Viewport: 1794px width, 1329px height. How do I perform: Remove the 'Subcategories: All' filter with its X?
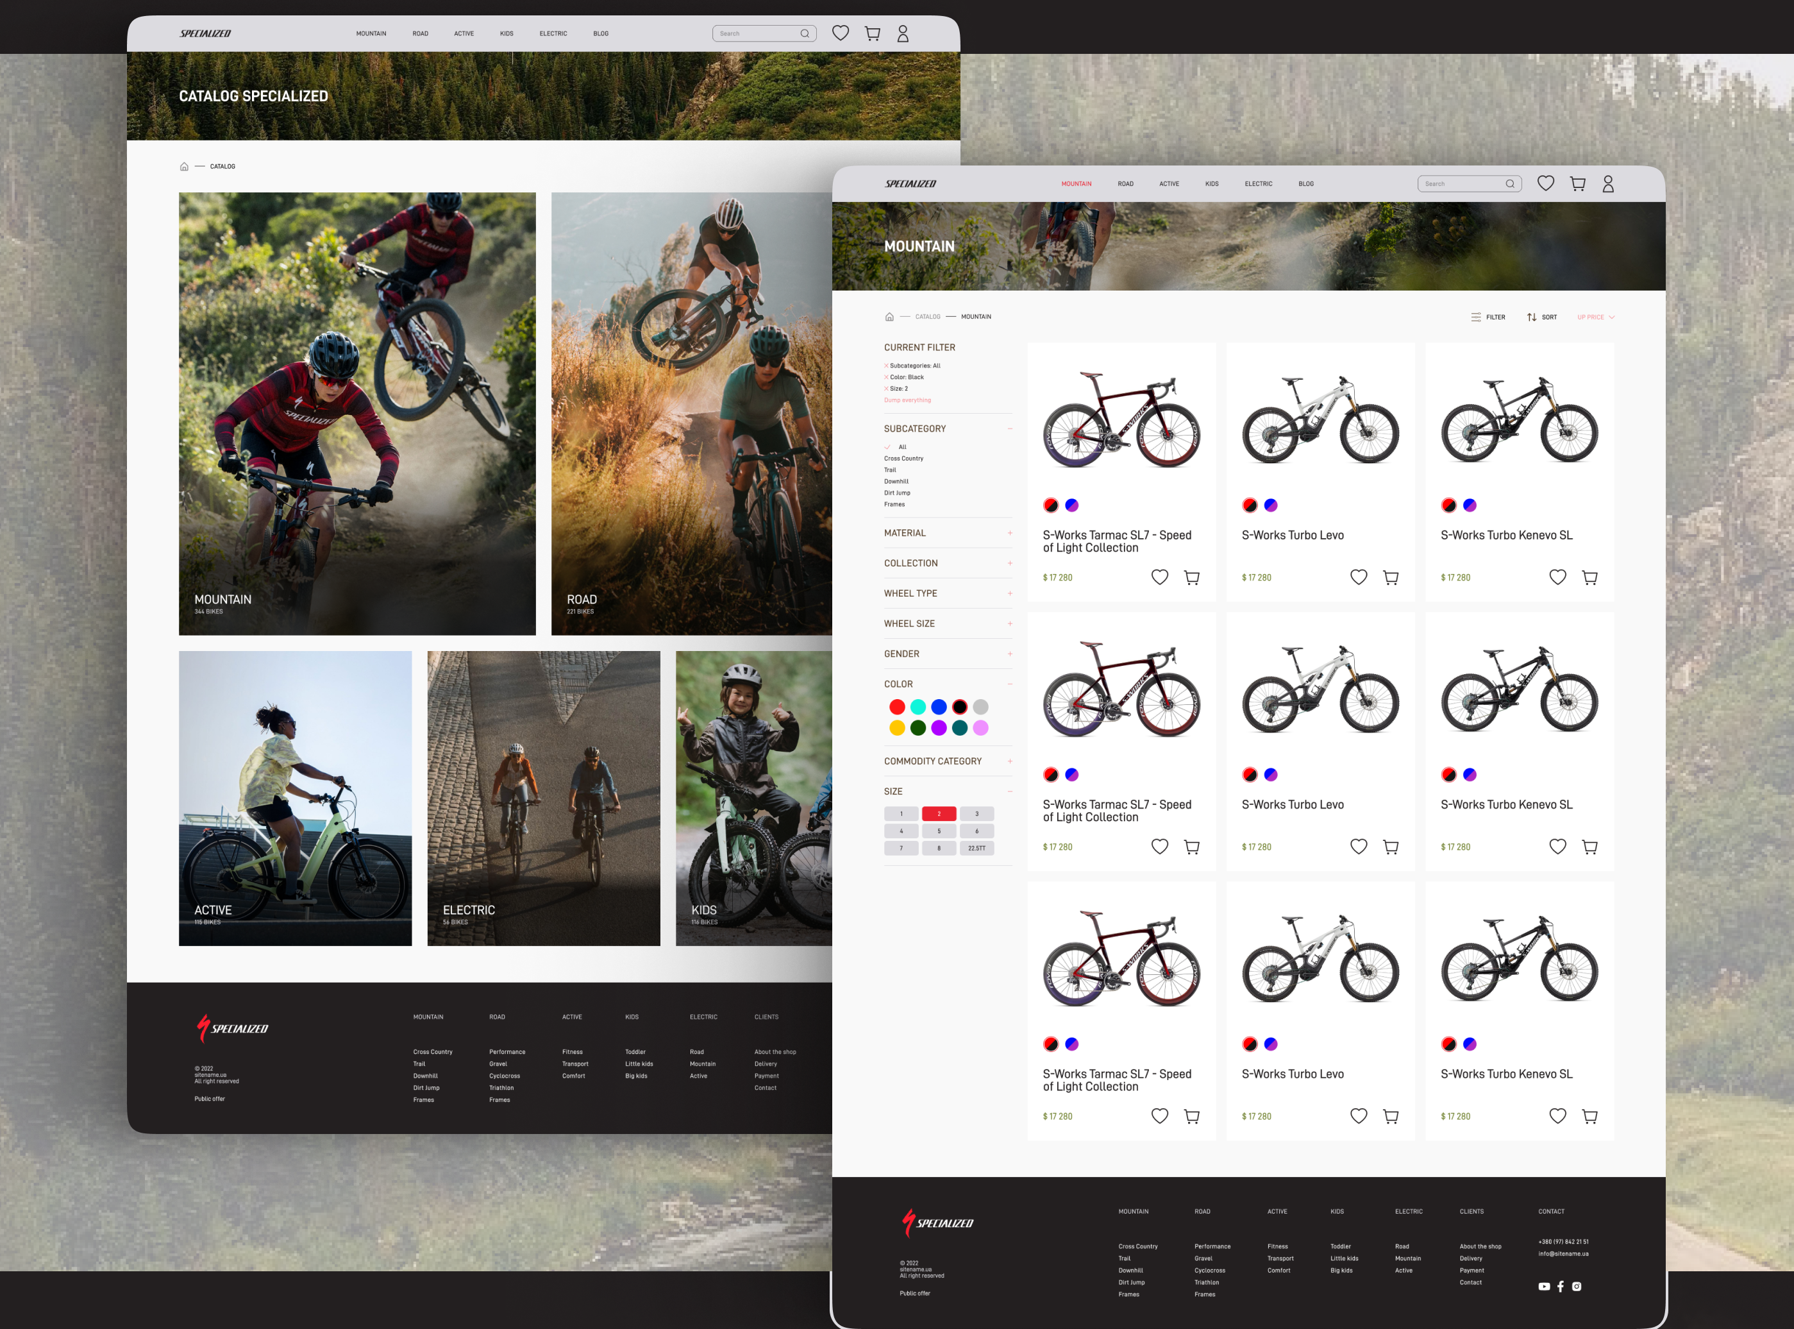pos(886,366)
